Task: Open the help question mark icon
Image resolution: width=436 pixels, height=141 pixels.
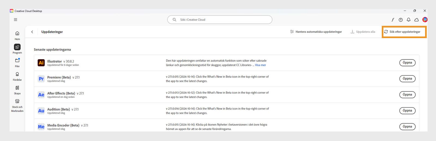Action: [401, 20]
